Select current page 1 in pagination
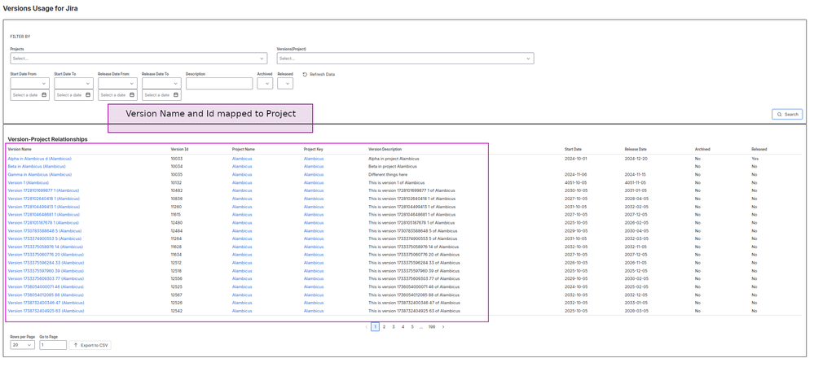The width and height of the screenshot is (814, 367). tap(375, 327)
